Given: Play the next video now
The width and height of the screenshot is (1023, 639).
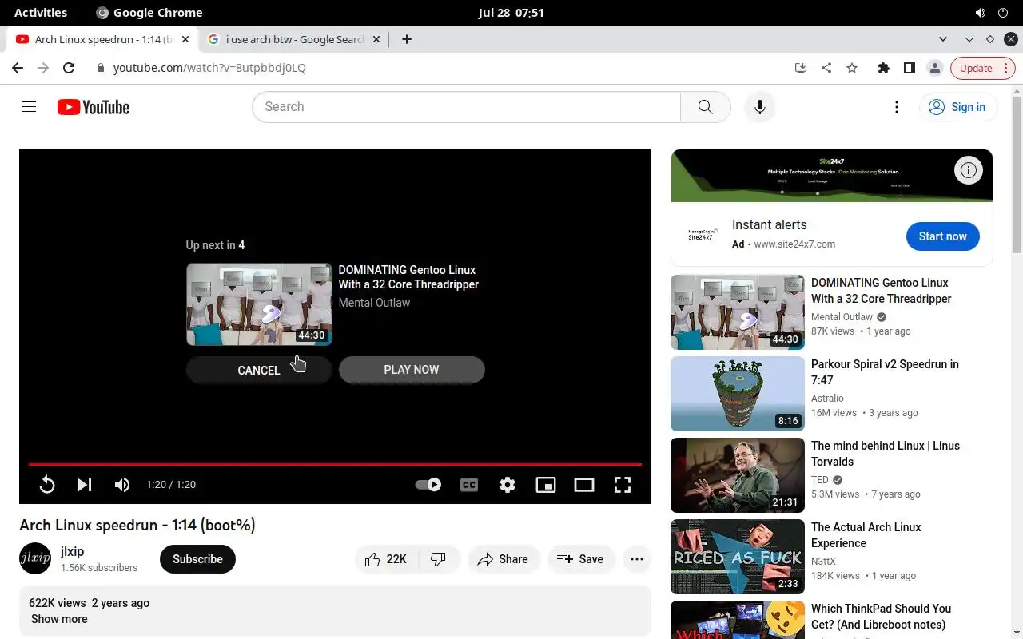Looking at the screenshot, I should [x=412, y=370].
